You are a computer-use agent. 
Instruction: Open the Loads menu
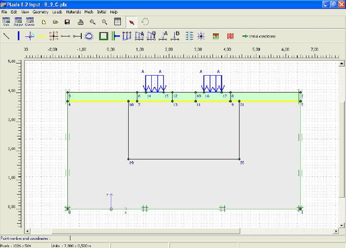click(57, 12)
